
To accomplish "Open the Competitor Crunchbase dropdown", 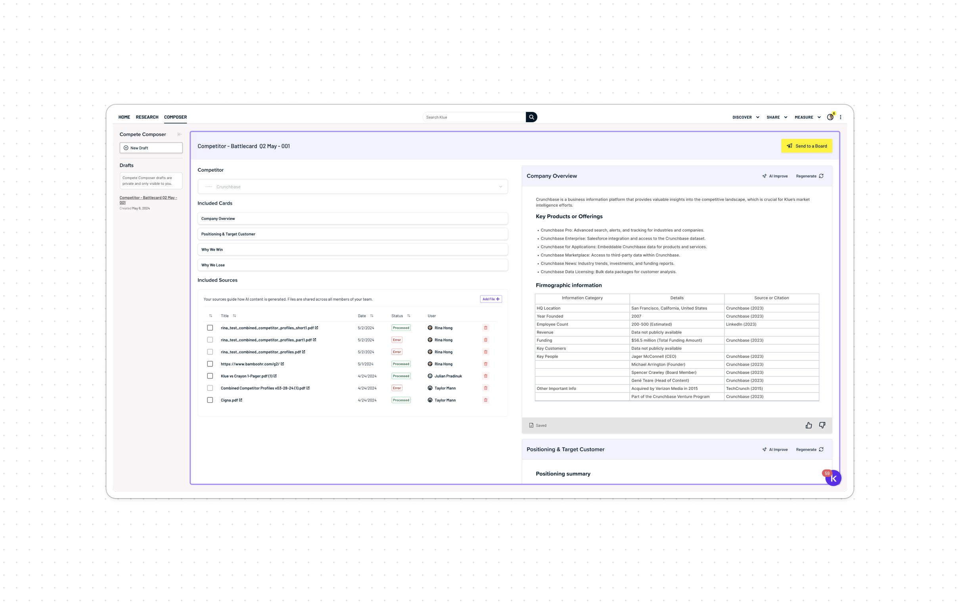I will 353,186.
